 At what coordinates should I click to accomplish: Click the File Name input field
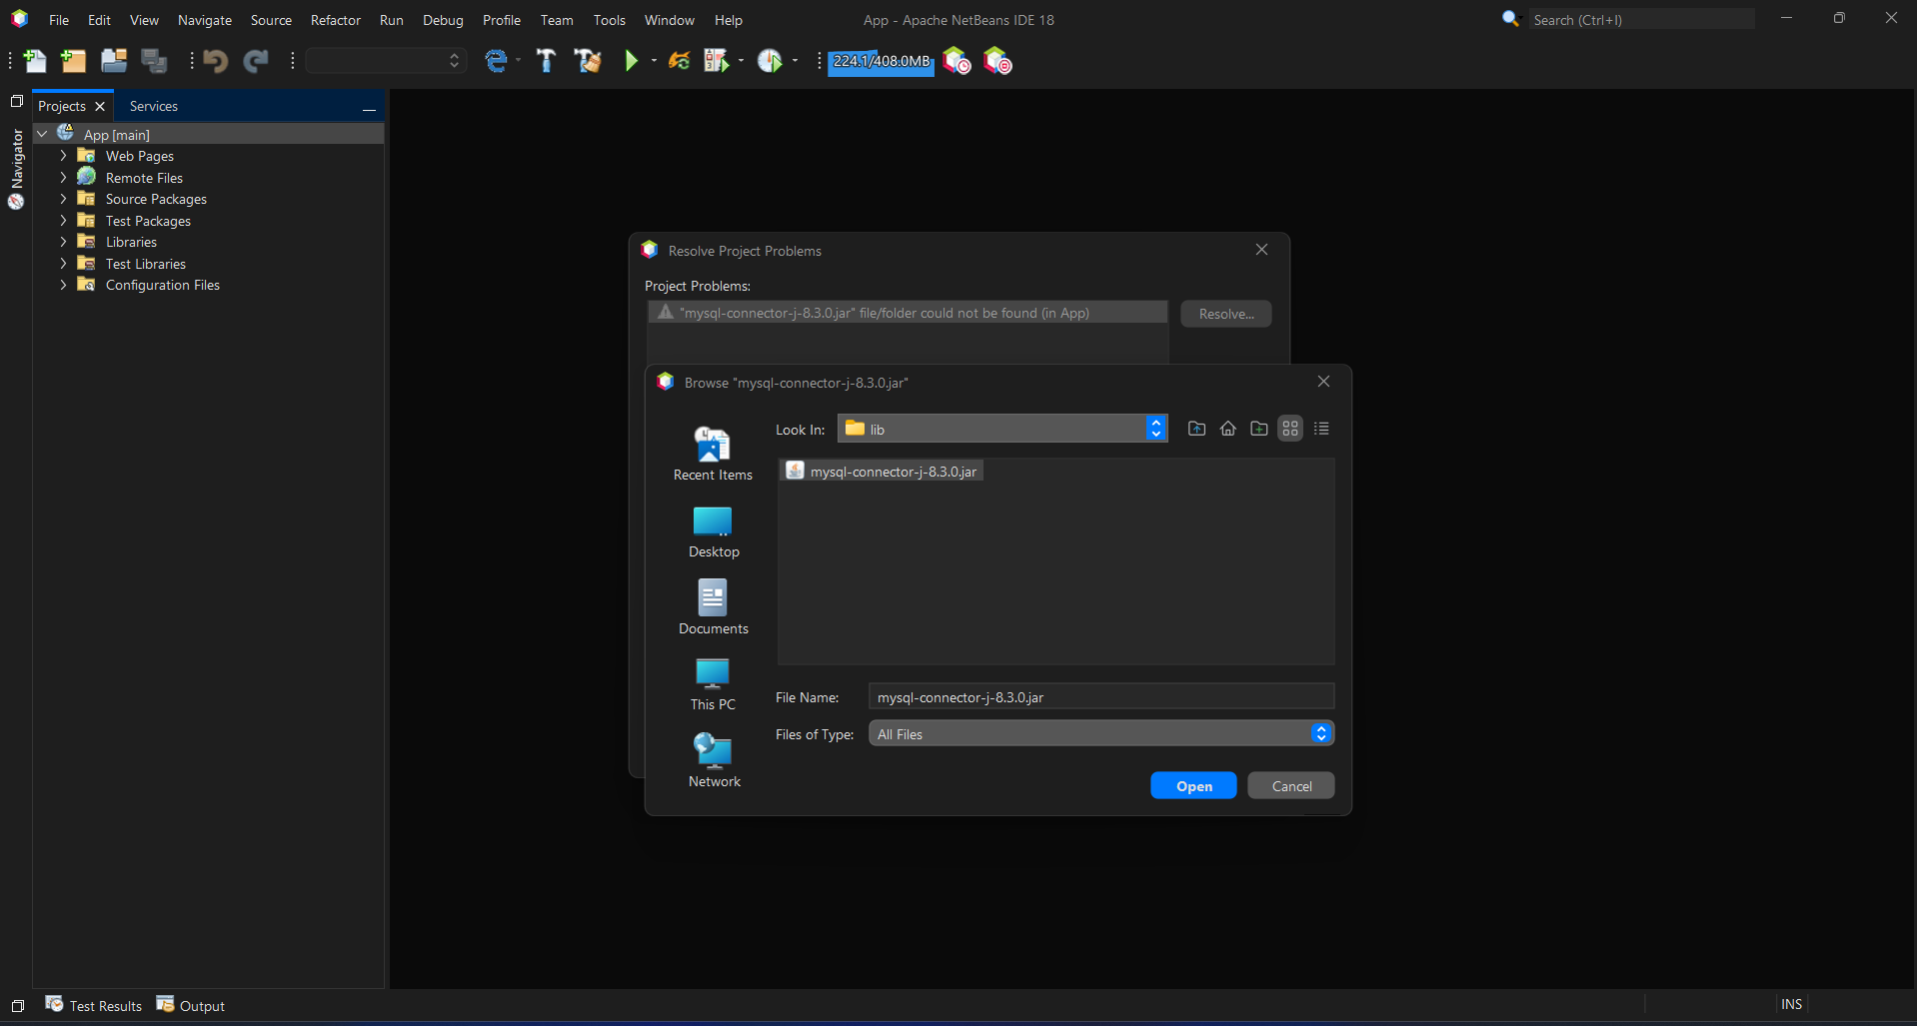tap(1101, 696)
